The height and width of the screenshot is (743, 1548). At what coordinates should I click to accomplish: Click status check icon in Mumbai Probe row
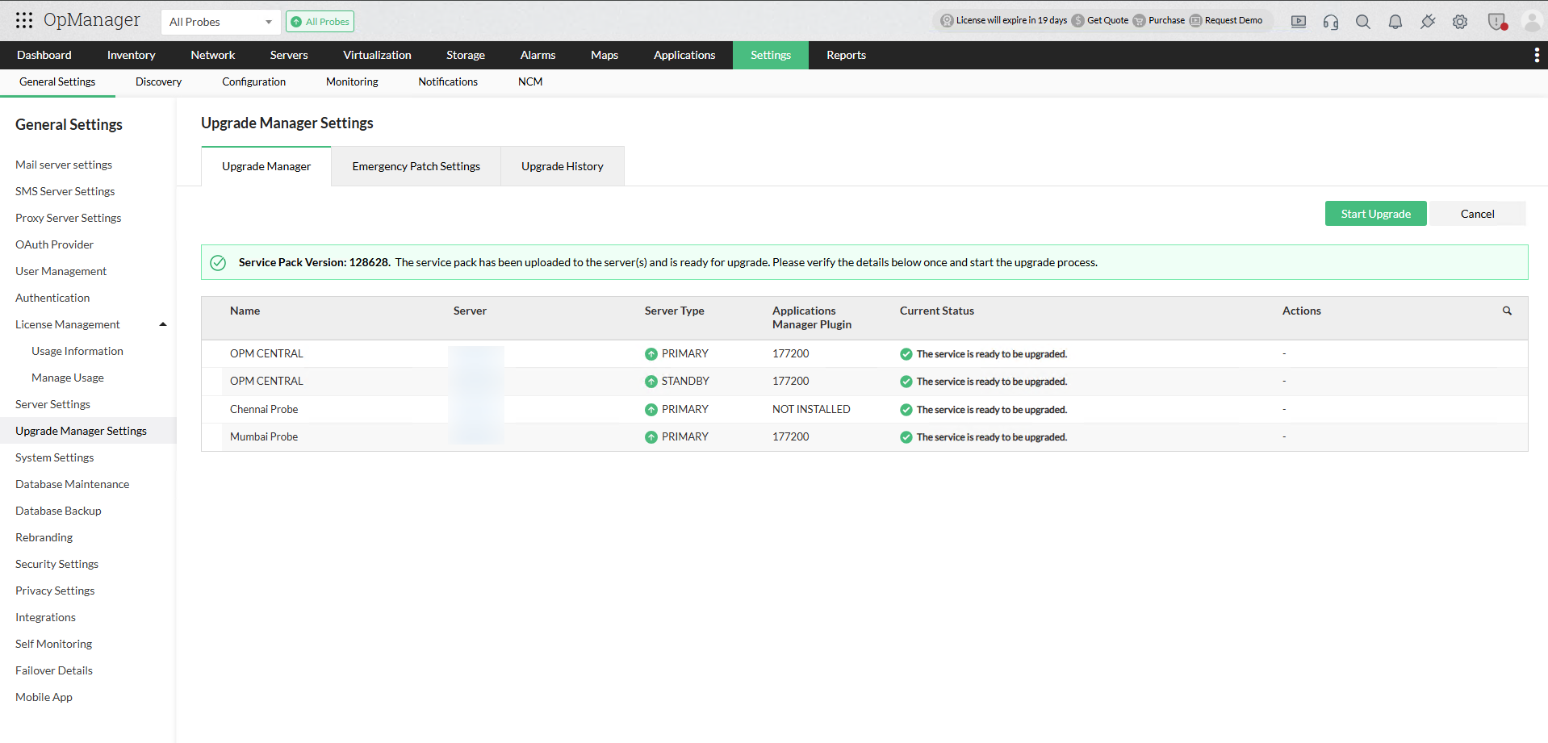tap(906, 437)
